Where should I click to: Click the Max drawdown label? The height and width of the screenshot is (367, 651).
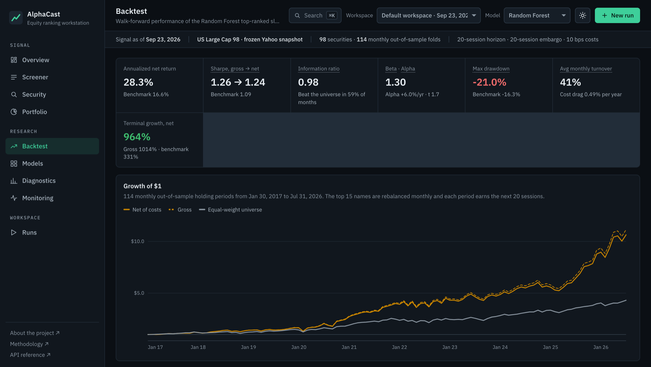(x=491, y=69)
